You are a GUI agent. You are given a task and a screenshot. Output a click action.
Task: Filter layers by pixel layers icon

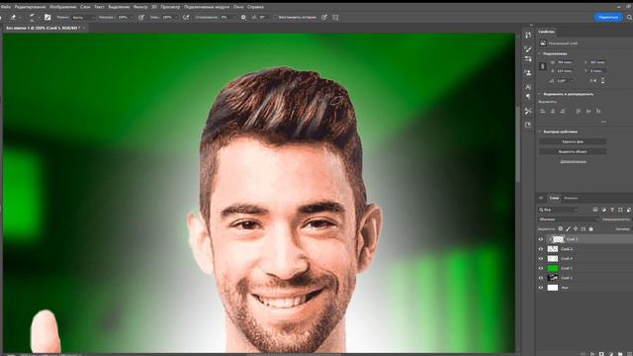pos(595,210)
